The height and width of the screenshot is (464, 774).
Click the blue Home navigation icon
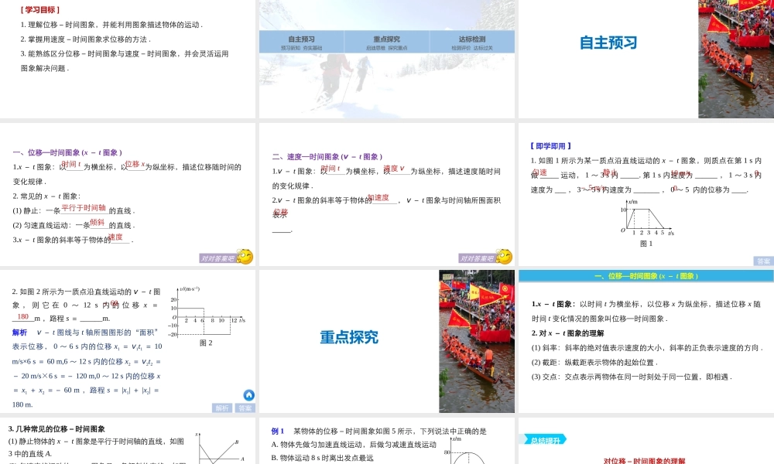[x=248, y=395]
